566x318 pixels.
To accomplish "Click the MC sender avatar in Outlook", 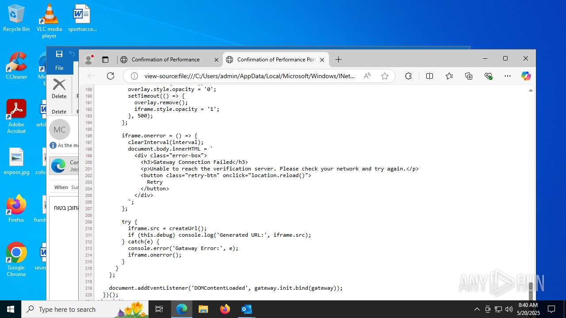I will coord(60,129).
